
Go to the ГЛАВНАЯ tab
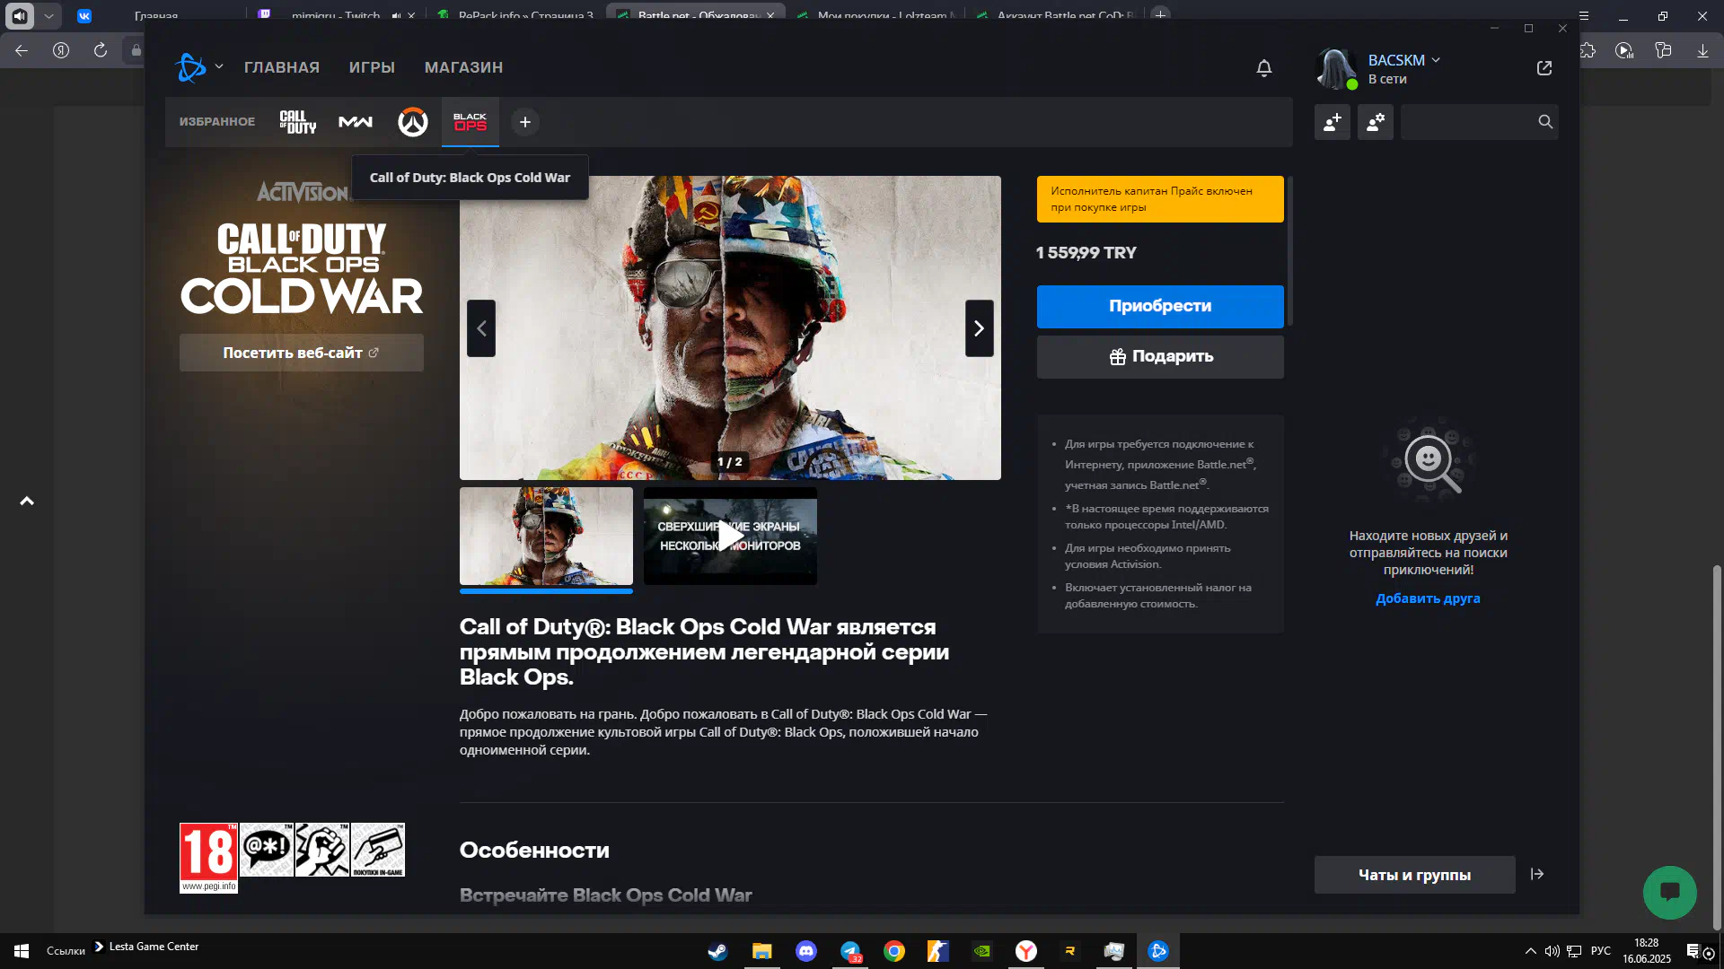(x=282, y=67)
